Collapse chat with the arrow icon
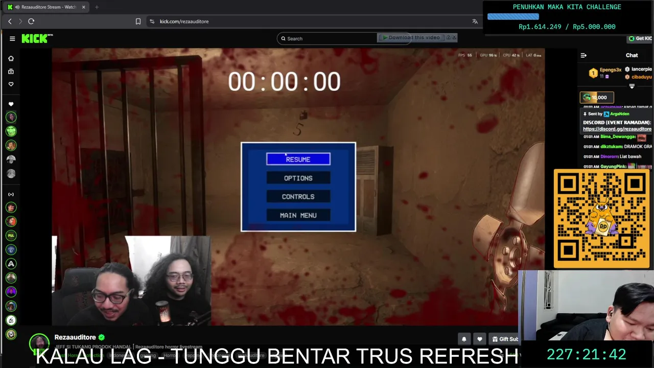The width and height of the screenshot is (654, 368). 583,55
